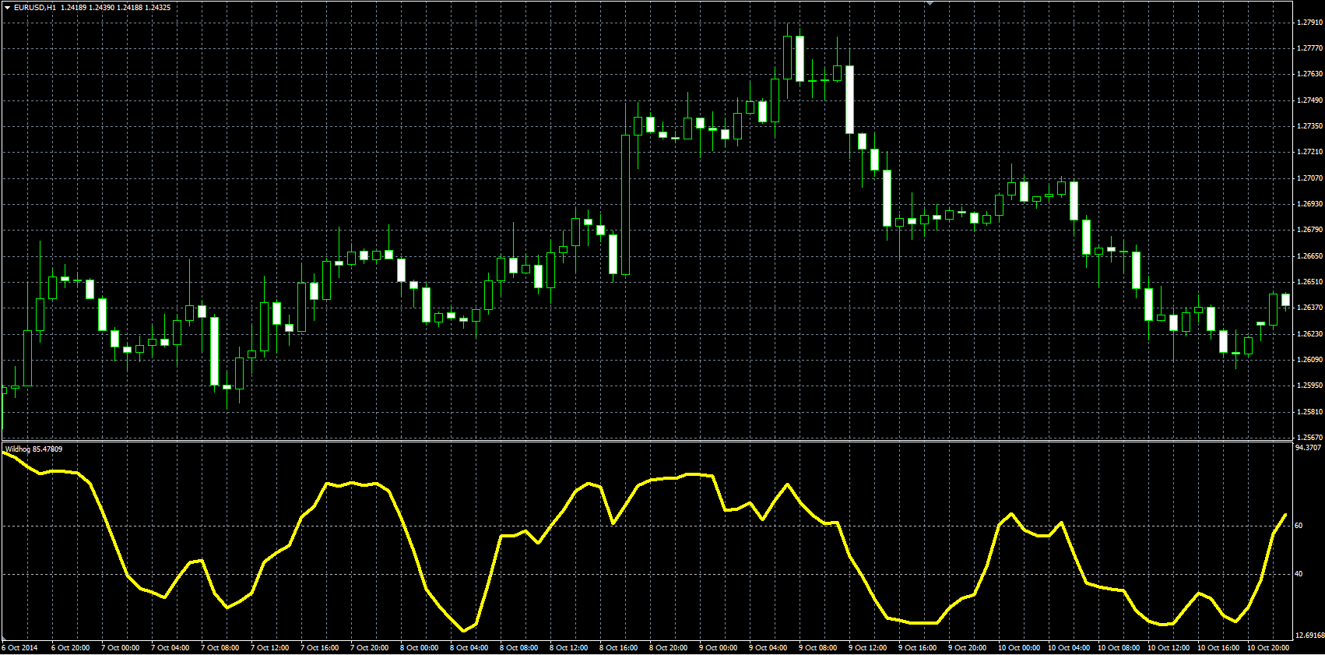Click the 8 Oct 08:00 time label

pyautogui.click(x=518, y=648)
